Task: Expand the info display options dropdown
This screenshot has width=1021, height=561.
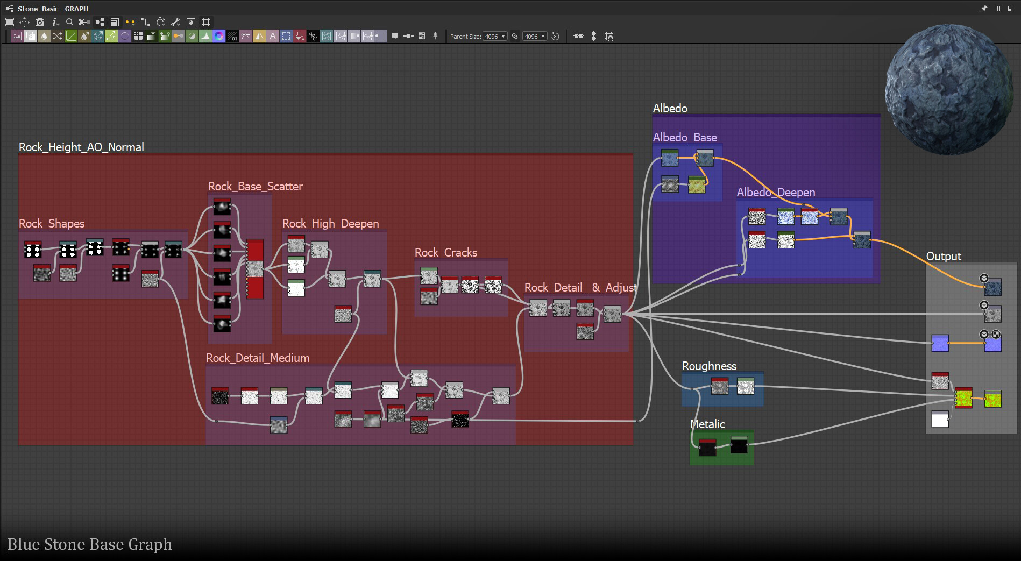Action: [55, 22]
